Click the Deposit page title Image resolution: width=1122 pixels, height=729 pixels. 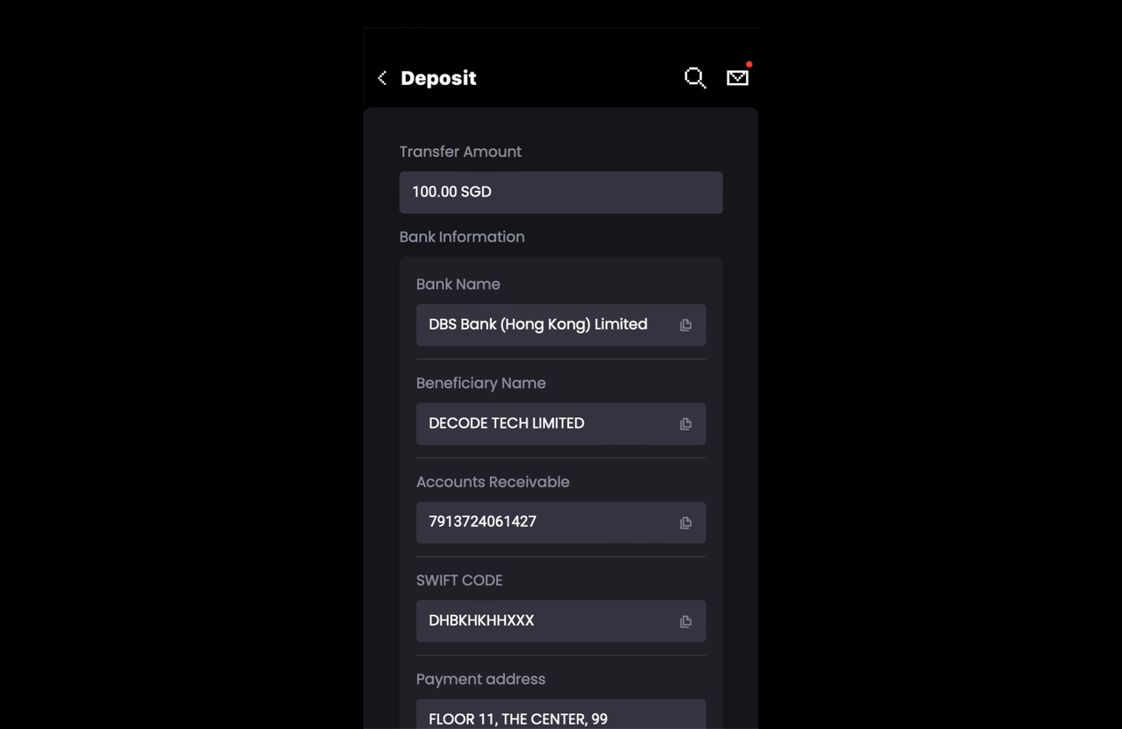tap(438, 78)
